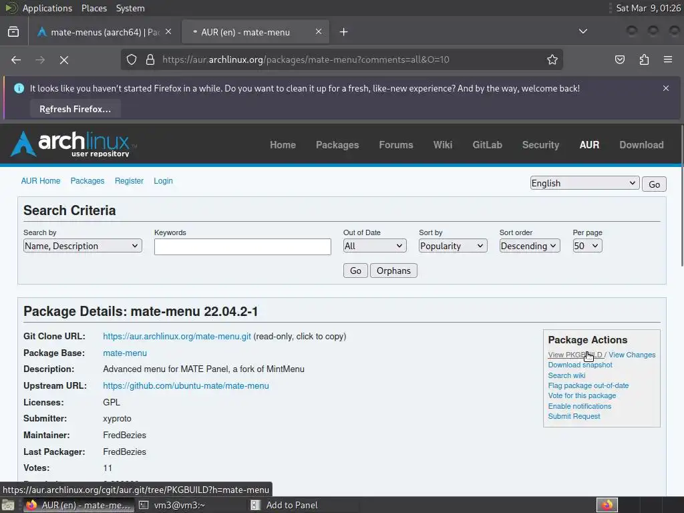Screen dimensions: 684x513
Task: Stop page loading with the X button
Action: (64, 59)
